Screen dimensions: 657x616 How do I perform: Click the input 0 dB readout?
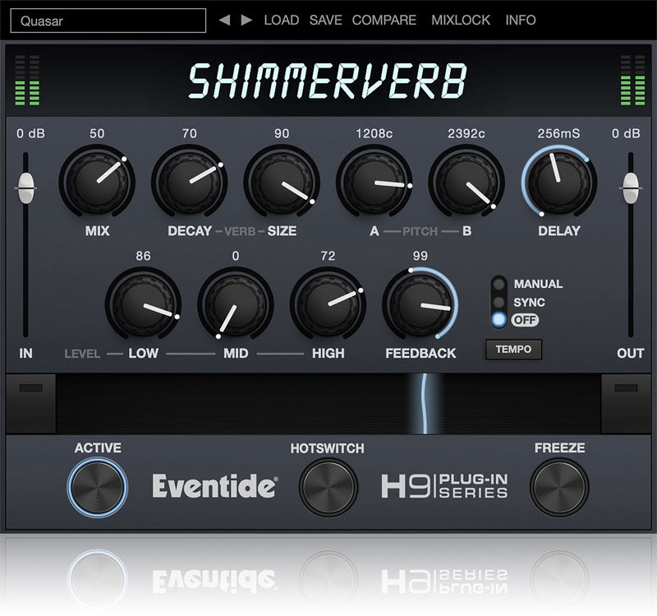point(30,133)
